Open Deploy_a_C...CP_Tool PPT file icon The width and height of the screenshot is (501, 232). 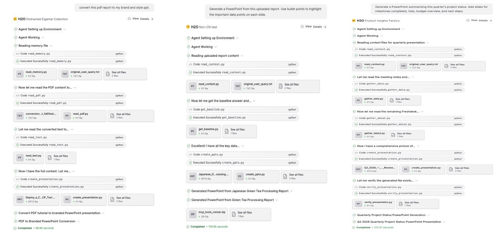[x=20, y=199]
